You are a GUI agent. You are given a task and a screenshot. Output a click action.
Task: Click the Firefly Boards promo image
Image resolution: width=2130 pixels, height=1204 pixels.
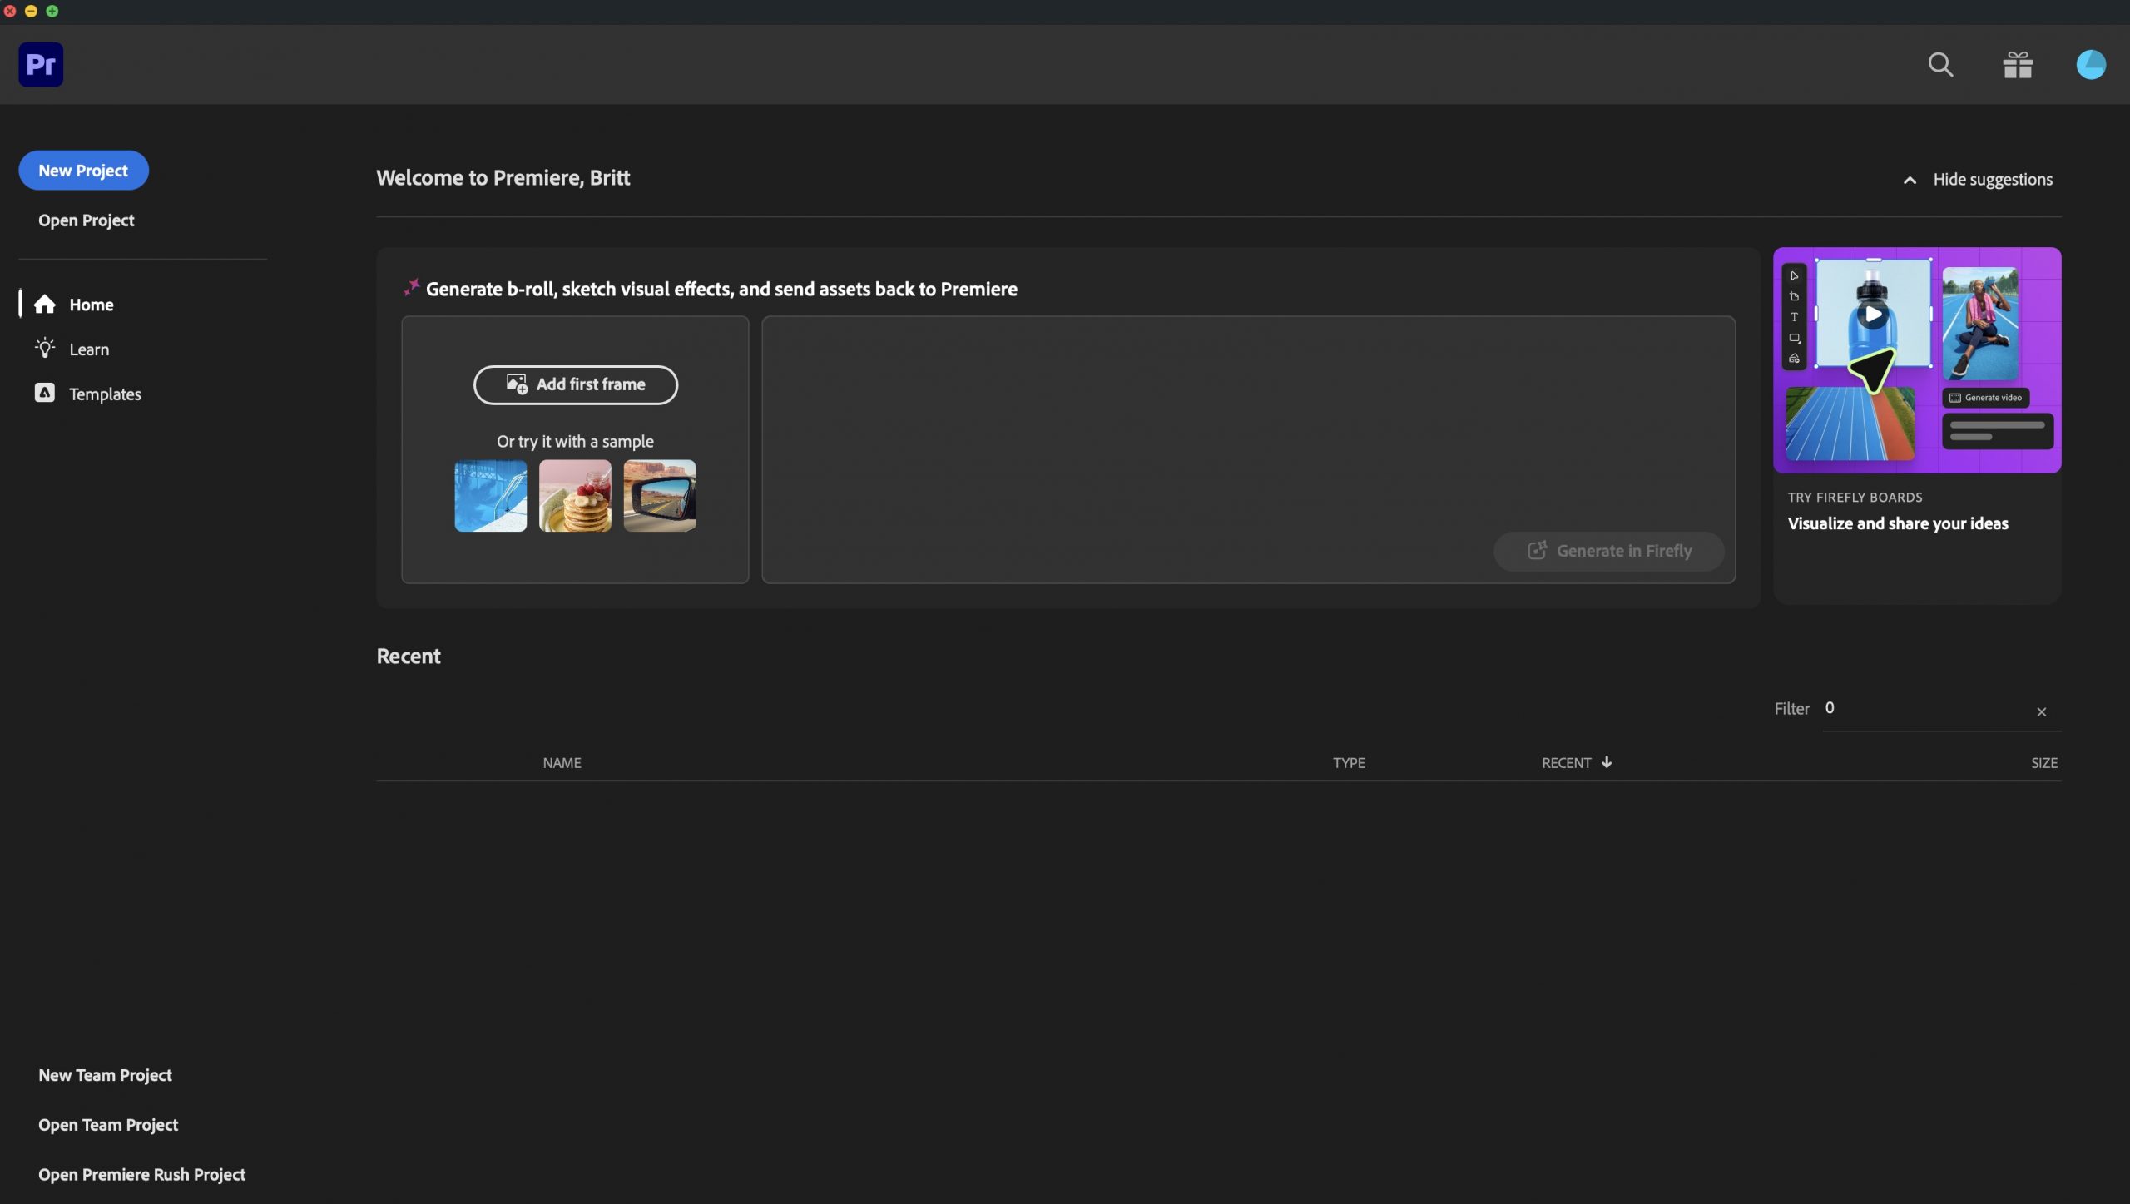1917,360
